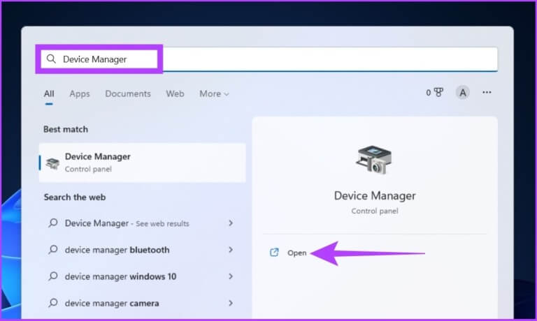The width and height of the screenshot is (537, 321).
Task: Choose the device manager bluetooth suggestion
Action: (x=143, y=250)
